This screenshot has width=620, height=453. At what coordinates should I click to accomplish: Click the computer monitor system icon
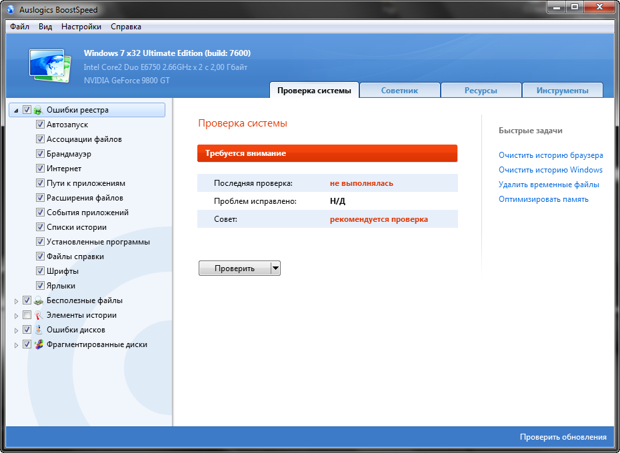tap(50, 65)
